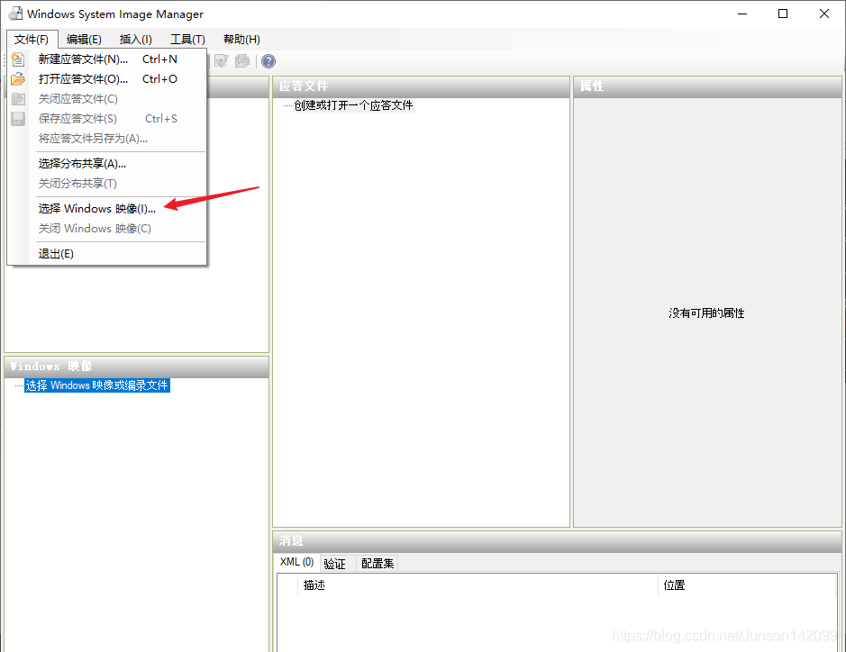This screenshot has width=846, height=652.
Task: Click the 没有可用的属性 text in properties pane
Action: (x=706, y=313)
